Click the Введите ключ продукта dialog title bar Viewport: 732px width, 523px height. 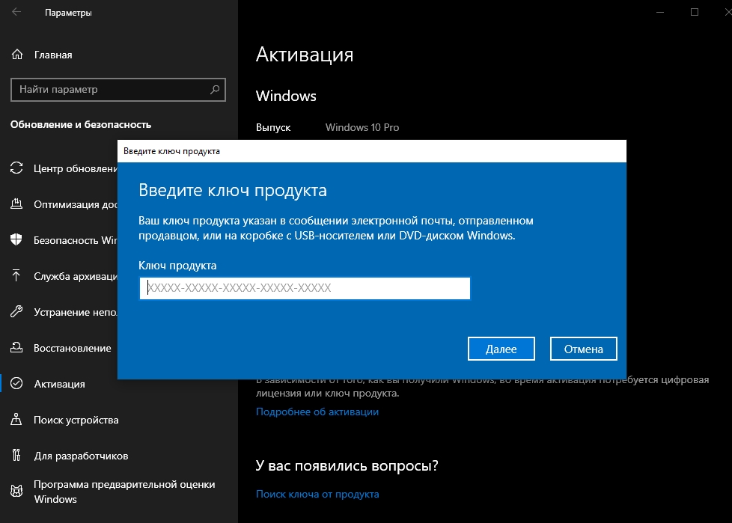tap(371, 151)
